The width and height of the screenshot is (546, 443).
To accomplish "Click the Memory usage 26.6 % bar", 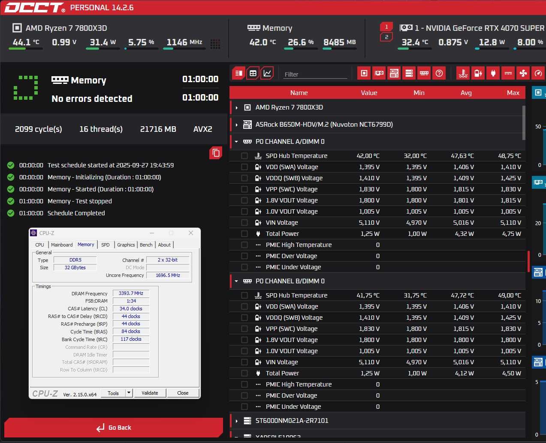I will point(301,48).
